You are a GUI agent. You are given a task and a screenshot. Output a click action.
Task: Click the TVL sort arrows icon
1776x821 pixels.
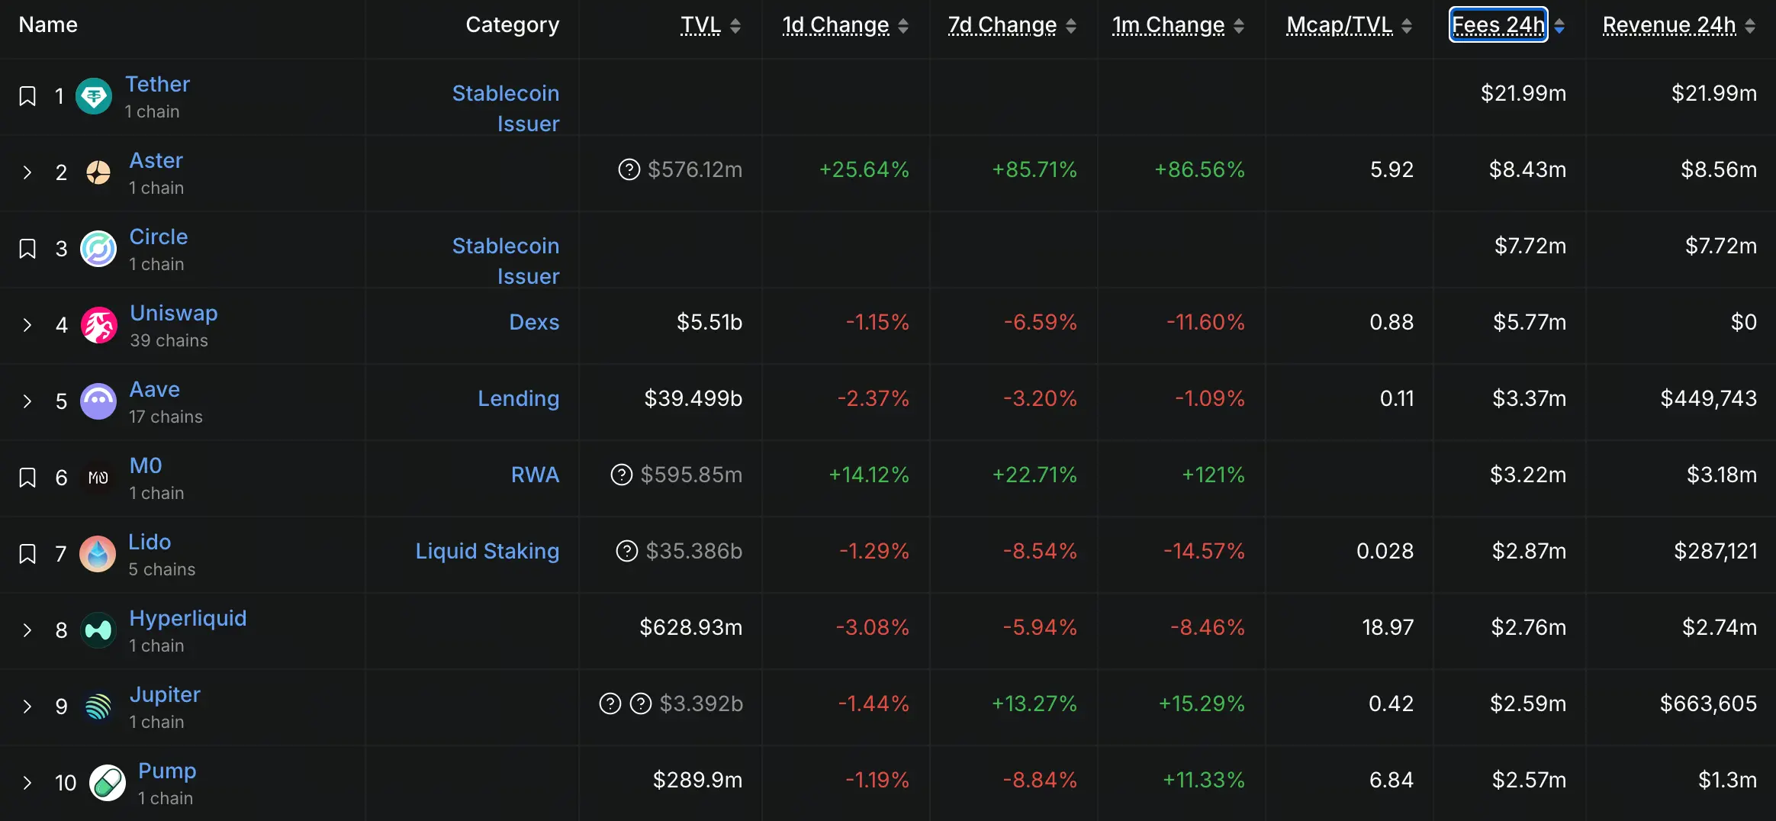point(735,26)
